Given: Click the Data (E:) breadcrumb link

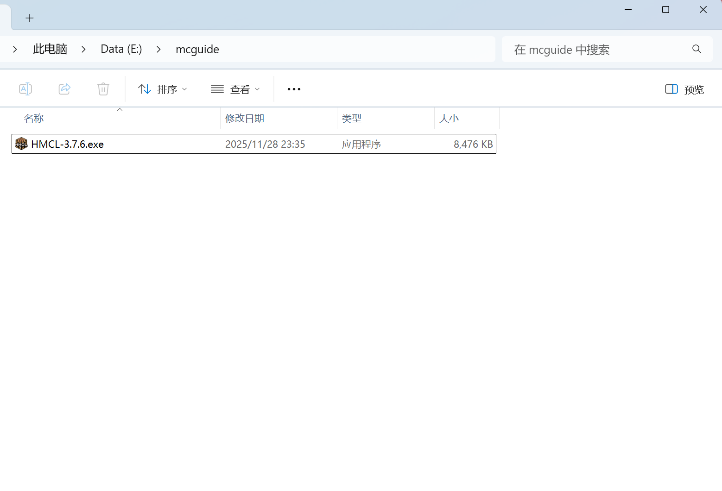Looking at the screenshot, I should [x=121, y=49].
